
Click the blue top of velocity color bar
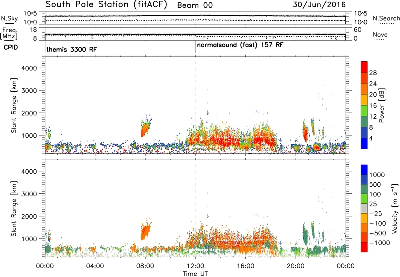click(x=364, y=169)
